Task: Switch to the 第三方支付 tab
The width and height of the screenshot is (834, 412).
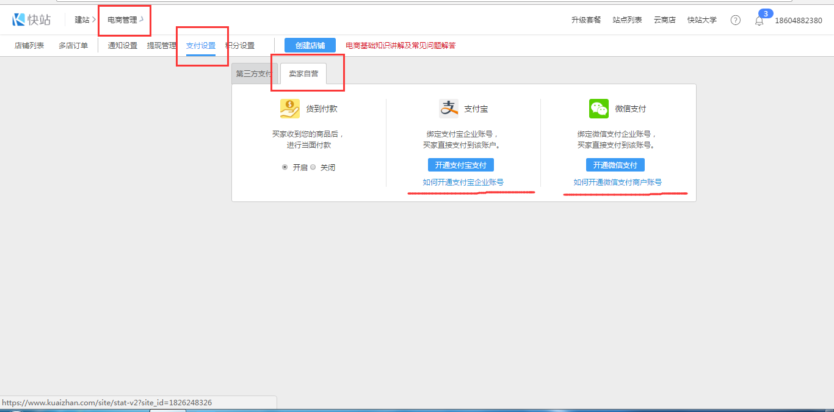Action: pyautogui.click(x=254, y=74)
